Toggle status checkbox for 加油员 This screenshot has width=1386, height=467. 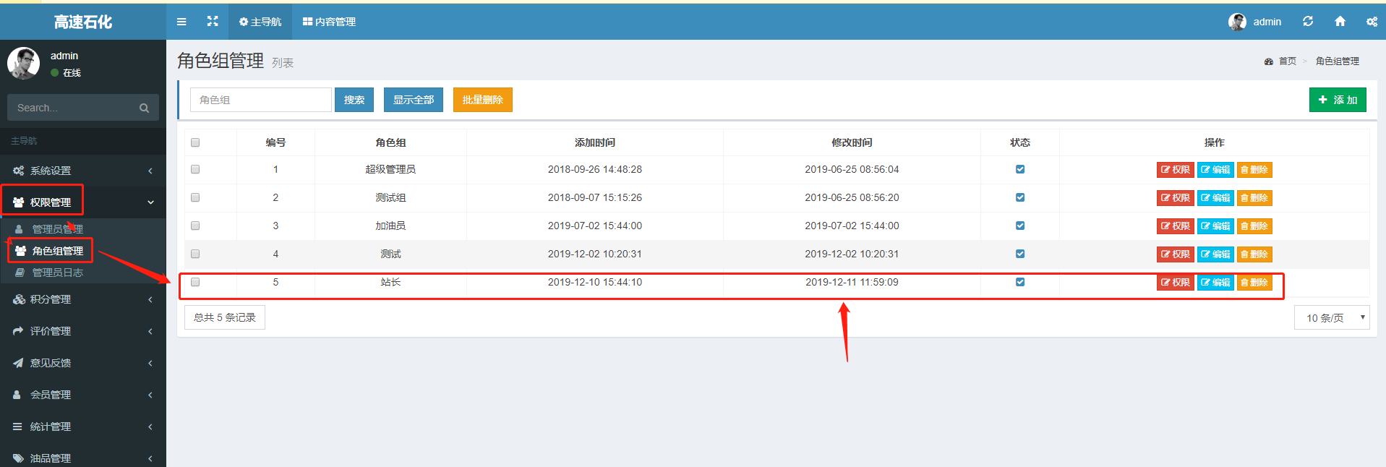[x=1020, y=226]
